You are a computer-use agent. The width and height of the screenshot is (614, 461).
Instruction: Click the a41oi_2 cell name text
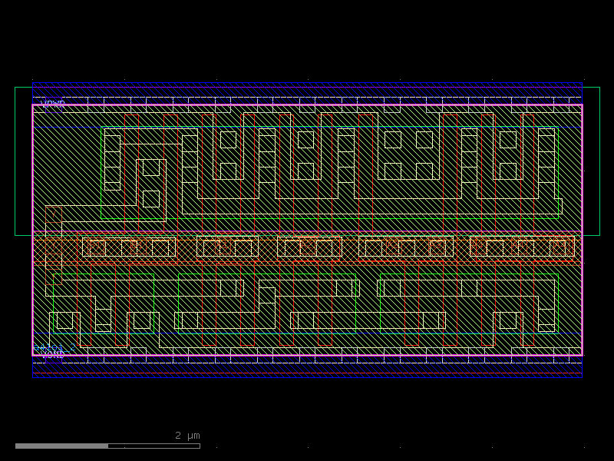(54, 348)
